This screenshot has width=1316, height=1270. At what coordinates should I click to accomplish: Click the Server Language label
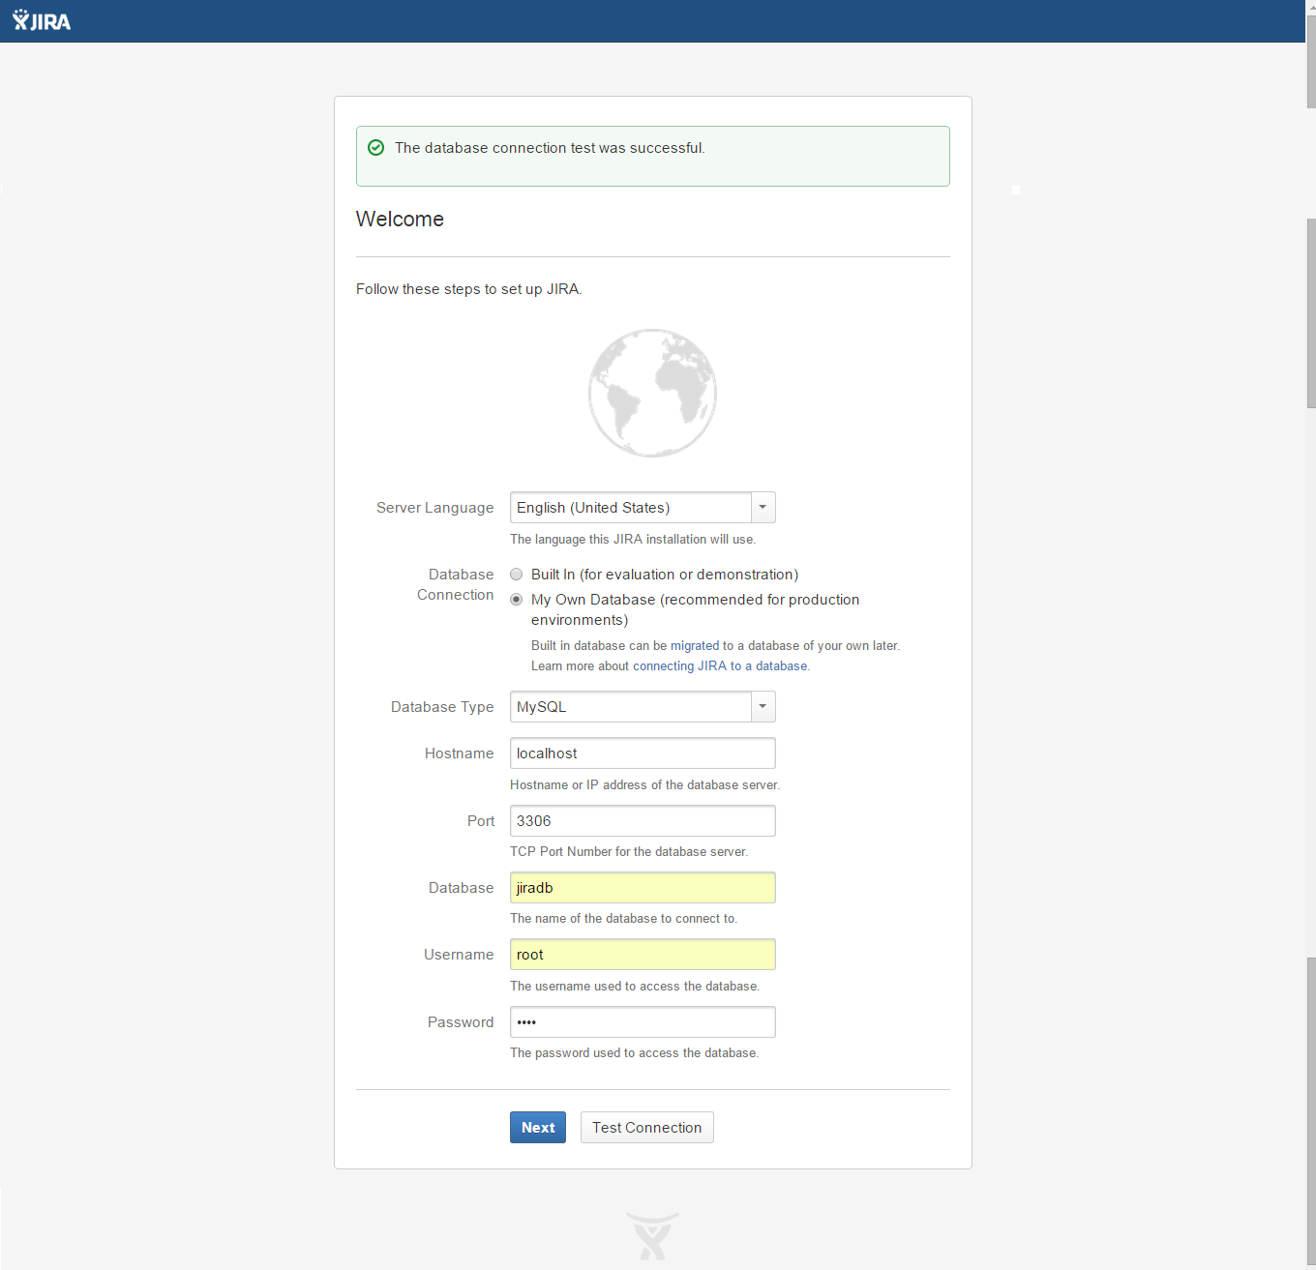(434, 508)
